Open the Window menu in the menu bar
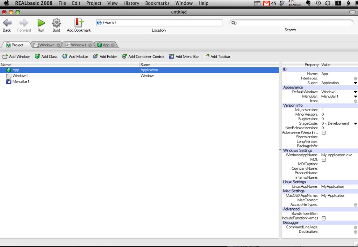 click(x=184, y=3)
